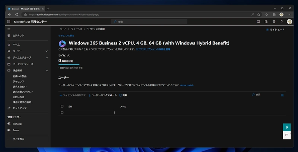This screenshot has width=298, height=152.
Task: Open browser favorites list icon
Action: [x=267, y=14]
